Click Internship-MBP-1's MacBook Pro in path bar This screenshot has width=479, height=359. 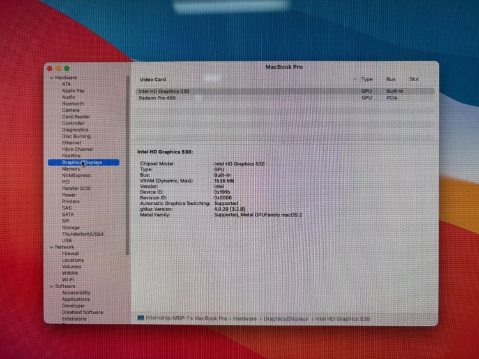pyautogui.click(x=186, y=318)
